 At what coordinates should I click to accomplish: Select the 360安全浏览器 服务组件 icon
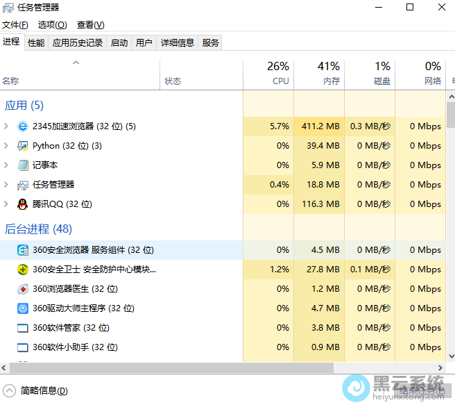click(23, 250)
